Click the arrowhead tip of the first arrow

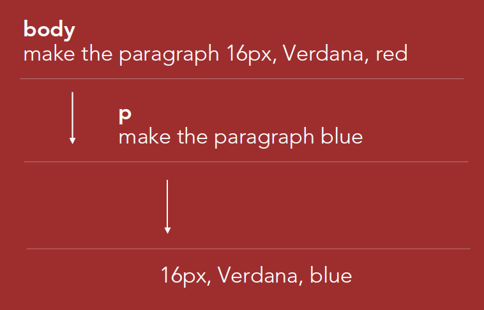point(72,142)
